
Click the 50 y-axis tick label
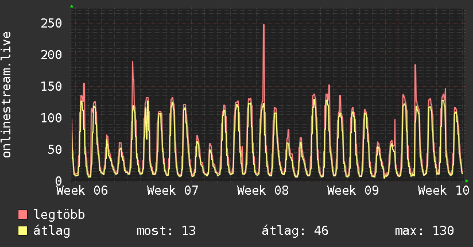55,149
